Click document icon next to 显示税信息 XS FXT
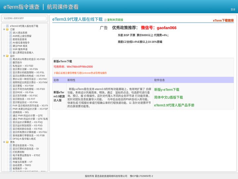238x179 pixels. click(x=11, y=99)
